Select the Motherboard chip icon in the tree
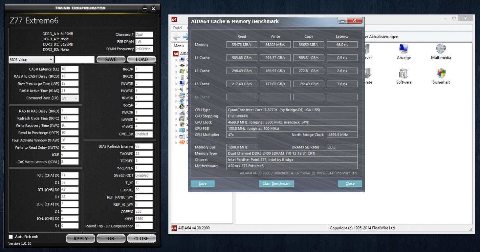The height and width of the screenshot is (252, 480). (183, 66)
